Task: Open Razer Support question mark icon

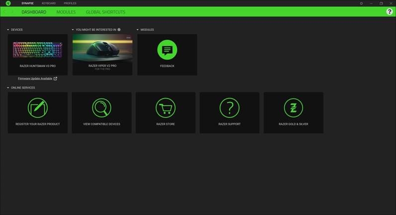Action: click(230, 108)
